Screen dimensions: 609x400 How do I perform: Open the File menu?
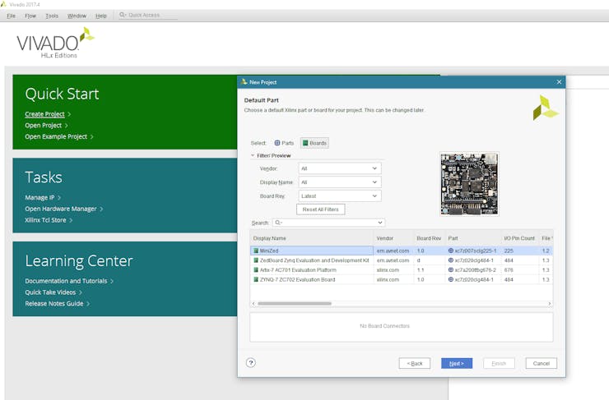click(x=12, y=16)
